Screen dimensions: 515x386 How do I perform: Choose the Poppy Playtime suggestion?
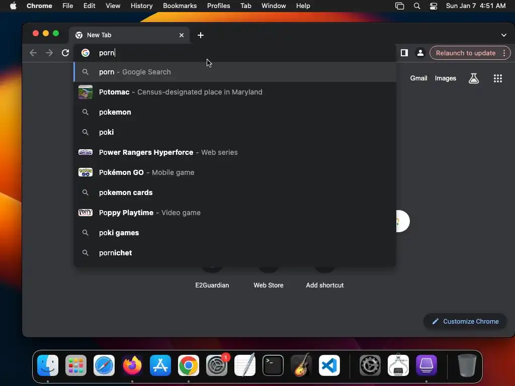(x=235, y=213)
